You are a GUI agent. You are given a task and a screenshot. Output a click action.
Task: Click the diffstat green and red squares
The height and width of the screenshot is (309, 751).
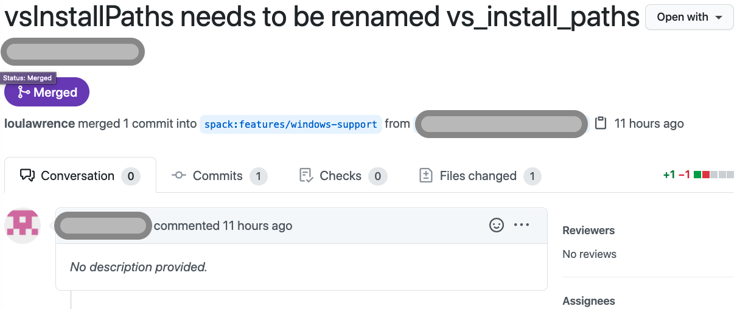[713, 175]
